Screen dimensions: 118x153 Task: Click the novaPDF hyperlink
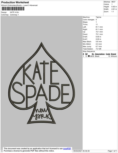(x=67, y=149)
